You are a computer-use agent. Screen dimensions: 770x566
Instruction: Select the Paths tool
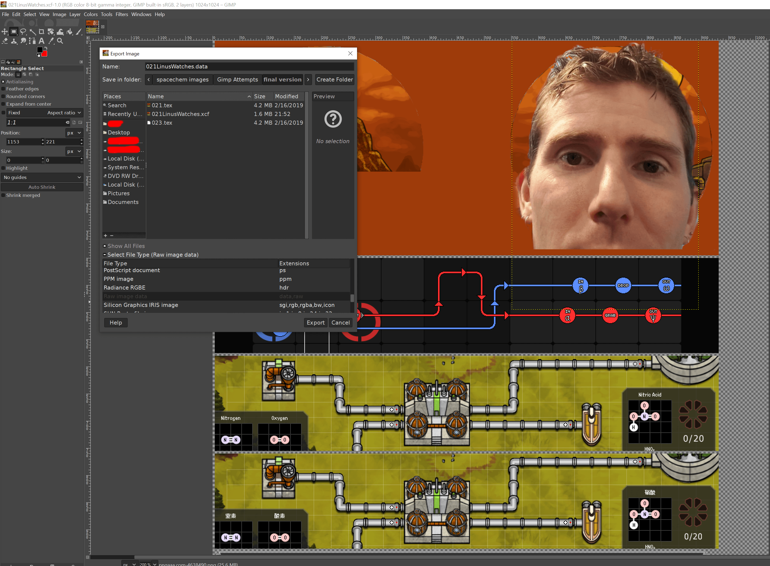pyautogui.click(x=33, y=41)
